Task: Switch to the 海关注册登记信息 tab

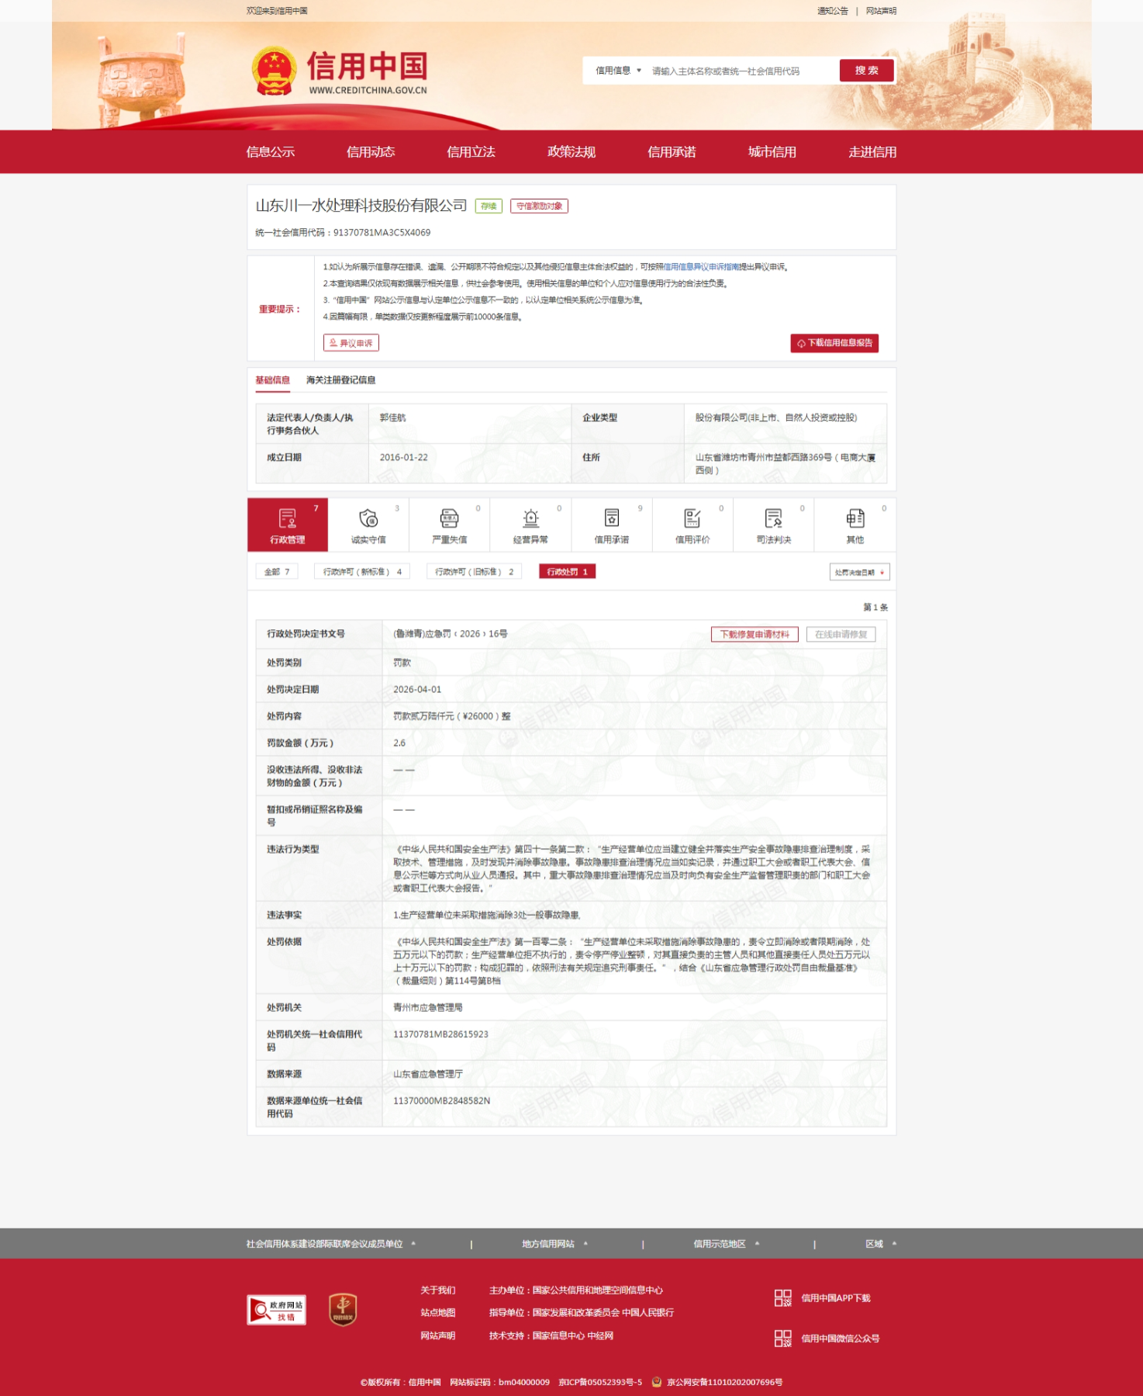Action: (340, 380)
